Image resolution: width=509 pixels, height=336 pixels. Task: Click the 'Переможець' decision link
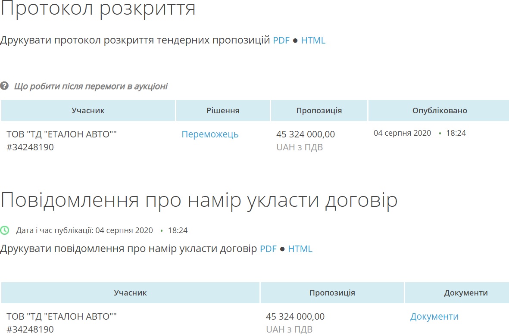tap(210, 134)
